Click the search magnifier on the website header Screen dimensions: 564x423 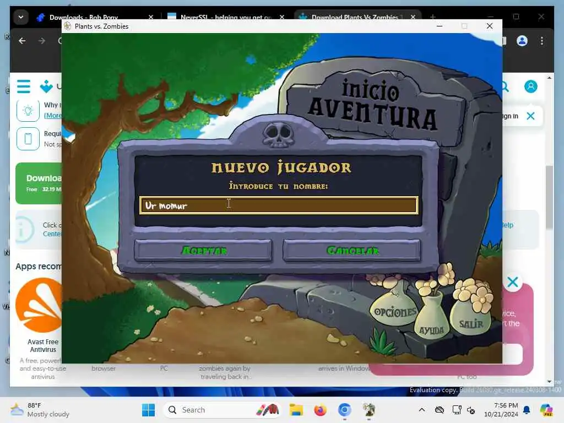(x=505, y=86)
